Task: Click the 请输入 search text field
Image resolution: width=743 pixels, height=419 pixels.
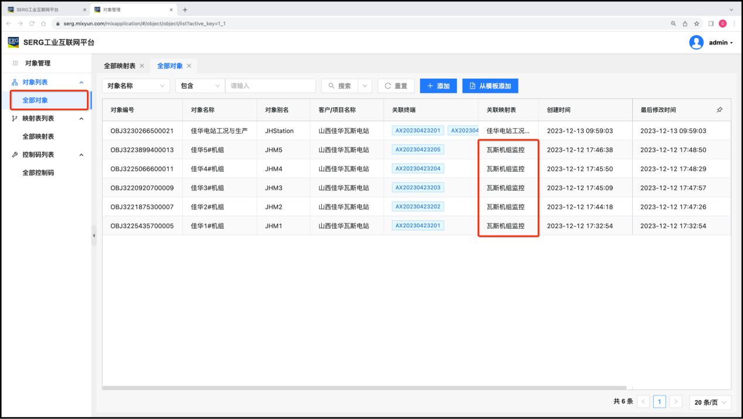Action: 270,86
